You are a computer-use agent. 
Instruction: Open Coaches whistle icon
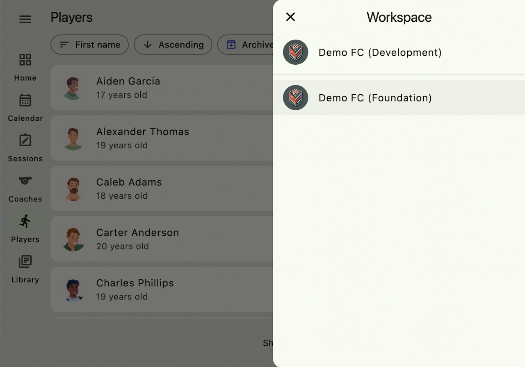(x=25, y=181)
